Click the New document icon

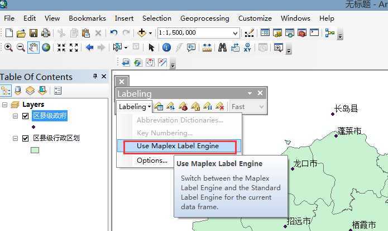9,32
